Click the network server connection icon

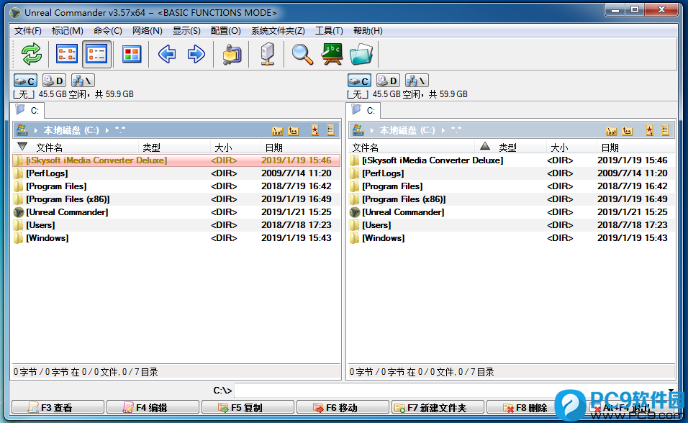(x=267, y=55)
